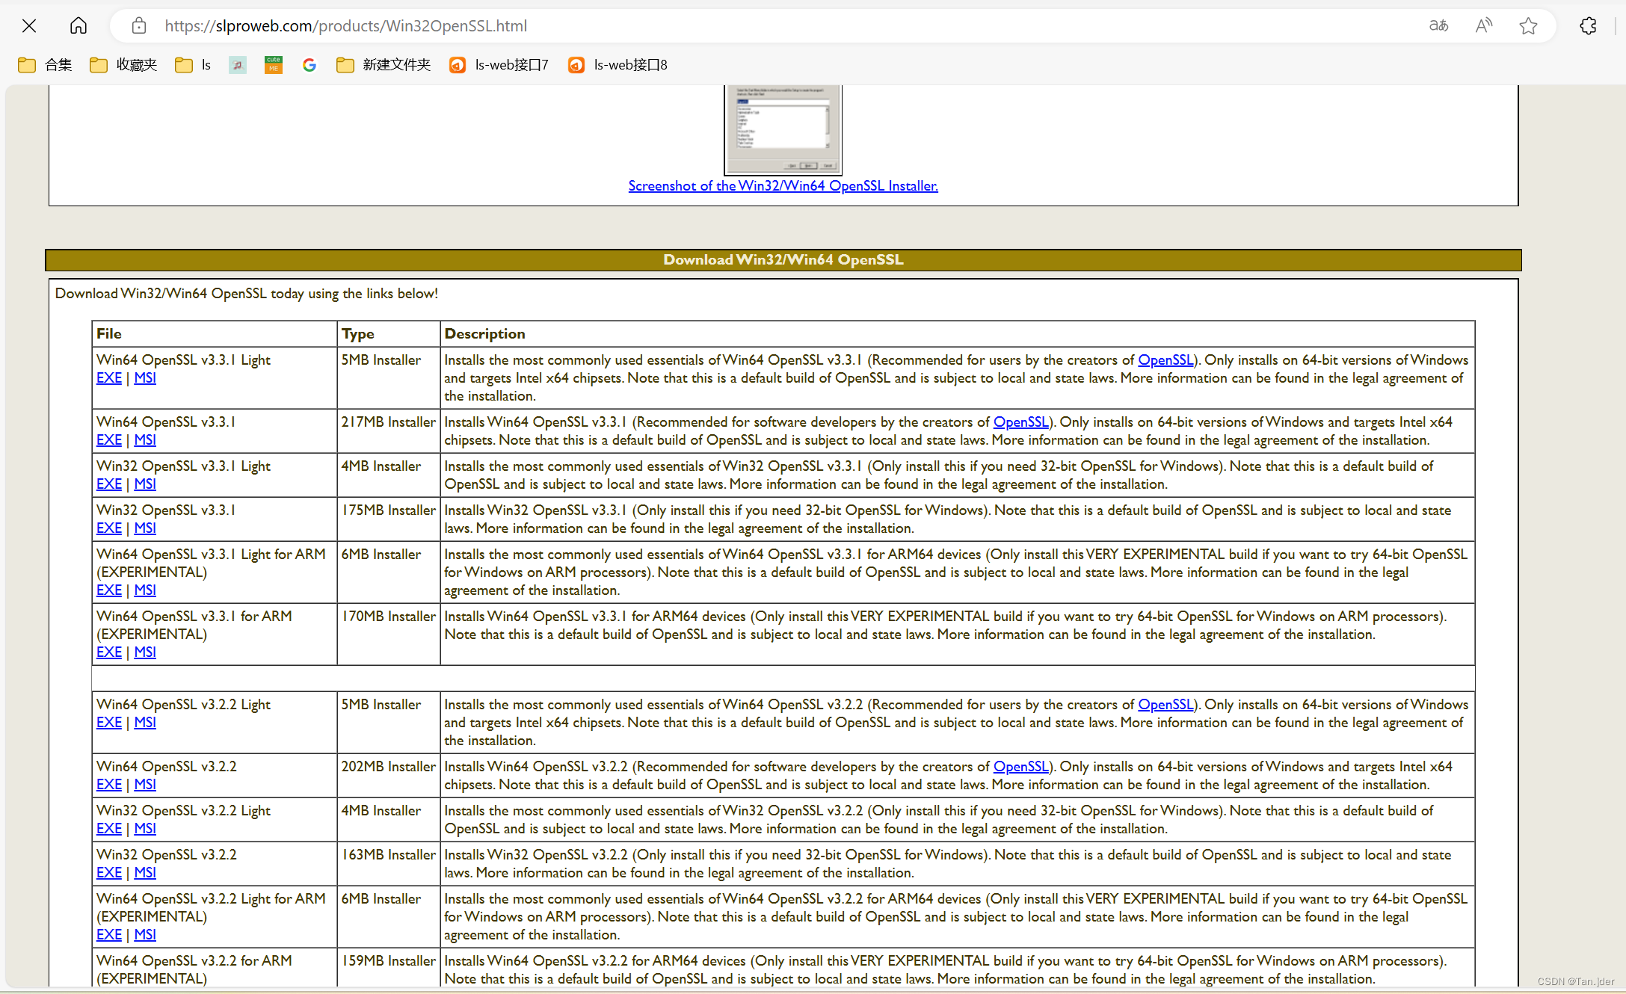This screenshot has height=994, width=1626.
Task: Activate the read aloud icon
Action: click(1483, 26)
